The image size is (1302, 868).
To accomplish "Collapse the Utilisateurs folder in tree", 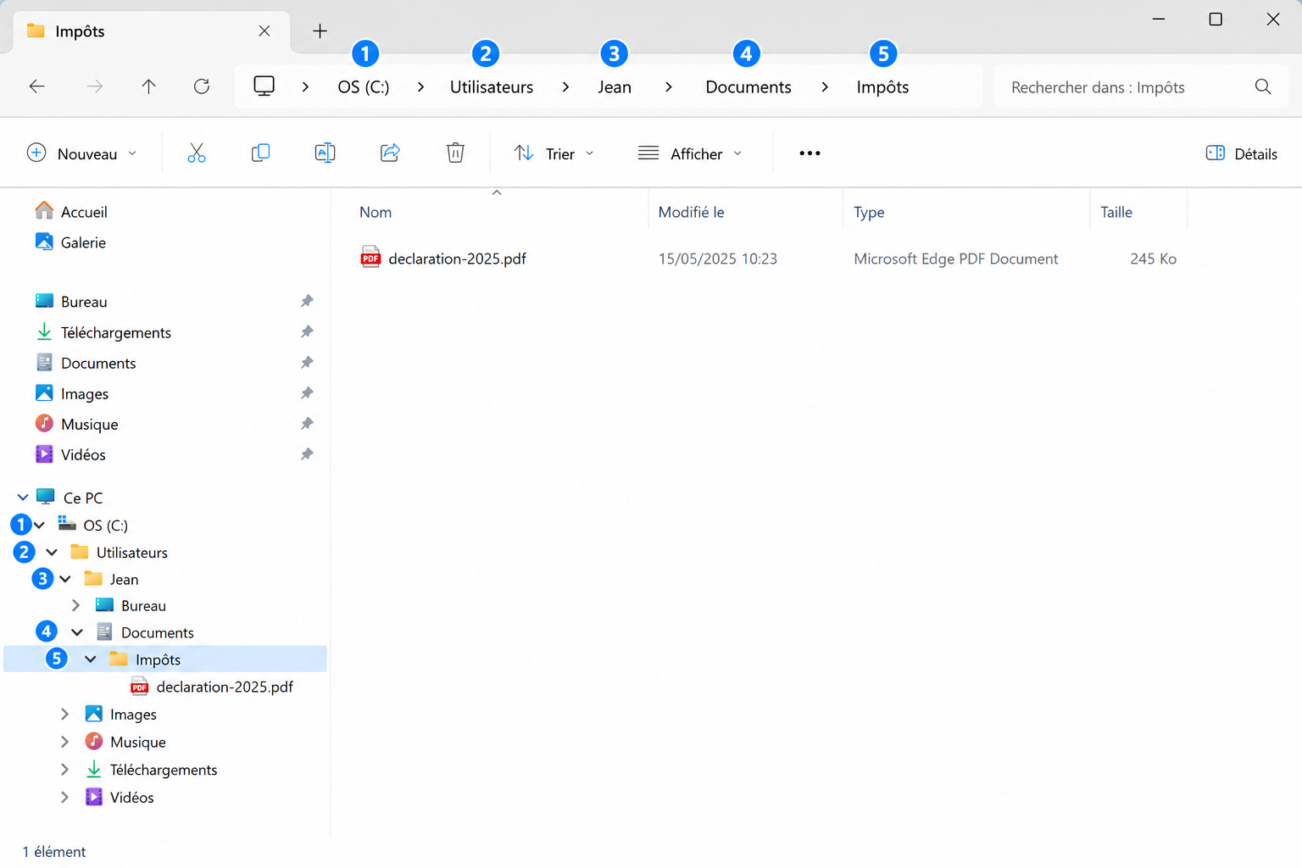I will coord(52,553).
